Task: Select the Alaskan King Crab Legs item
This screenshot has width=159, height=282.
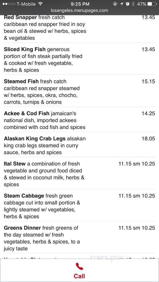Action: (79, 145)
